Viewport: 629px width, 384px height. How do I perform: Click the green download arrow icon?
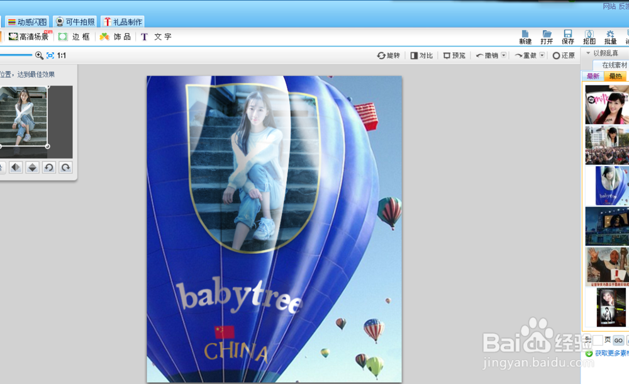tap(589, 354)
